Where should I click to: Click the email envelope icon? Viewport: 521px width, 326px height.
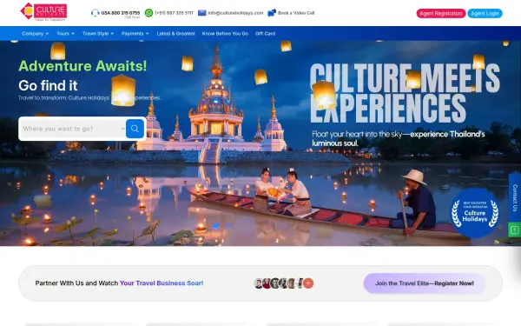(x=202, y=13)
